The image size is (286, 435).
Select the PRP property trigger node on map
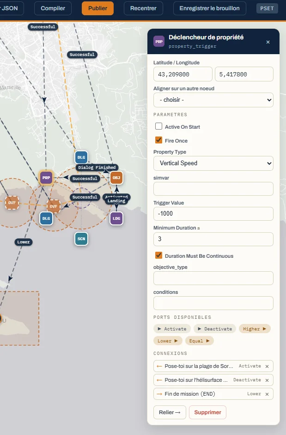click(46, 178)
